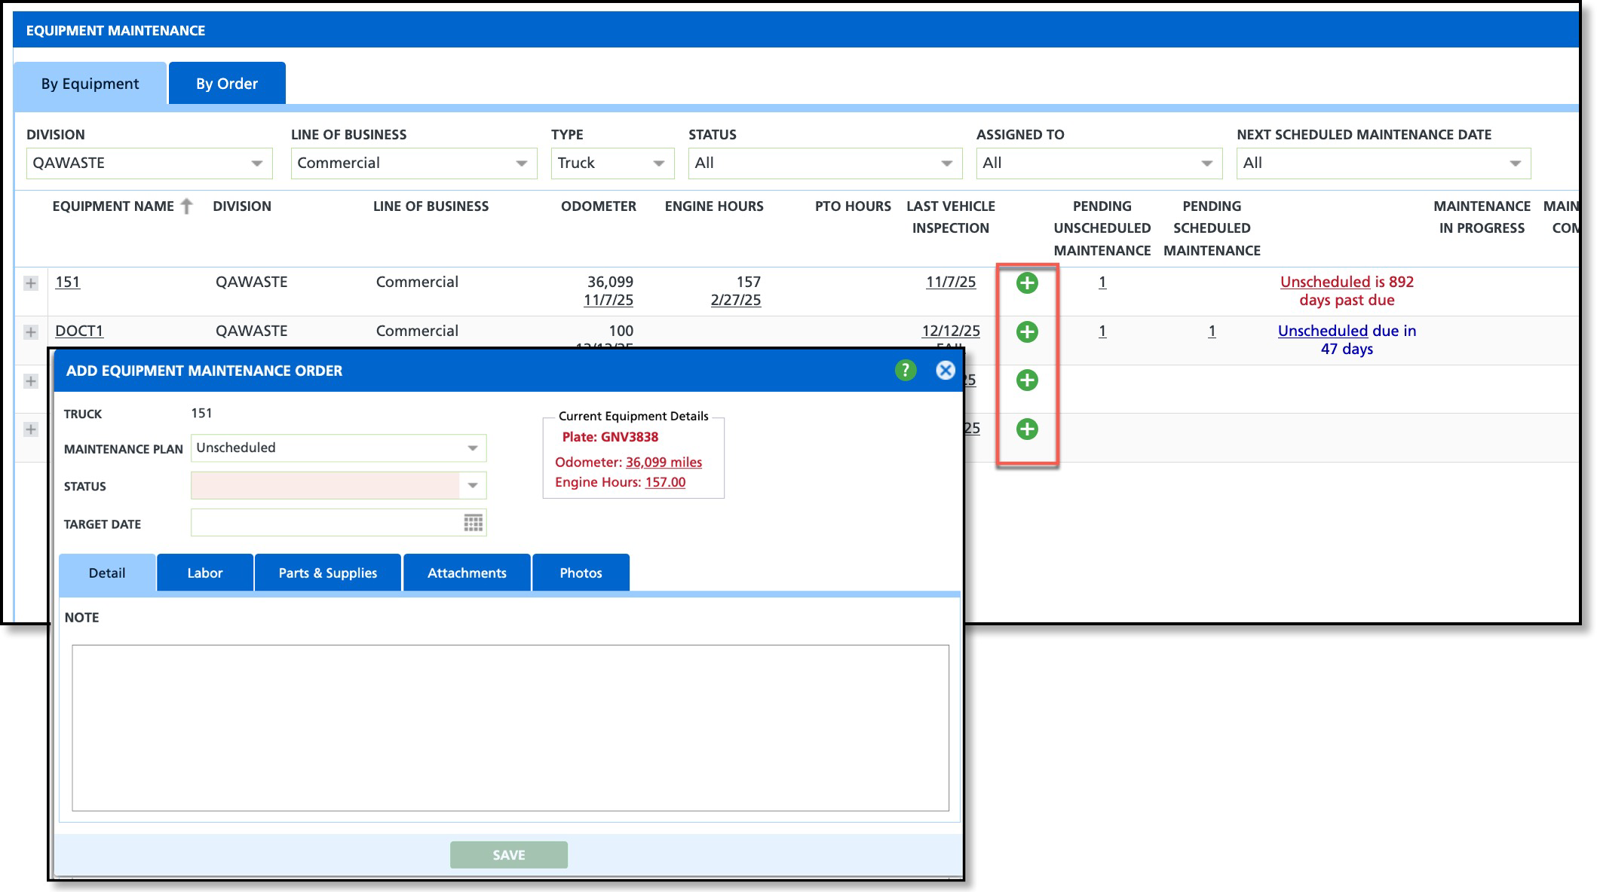Open the Line of Business Commercial dropdown

click(521, 163)
